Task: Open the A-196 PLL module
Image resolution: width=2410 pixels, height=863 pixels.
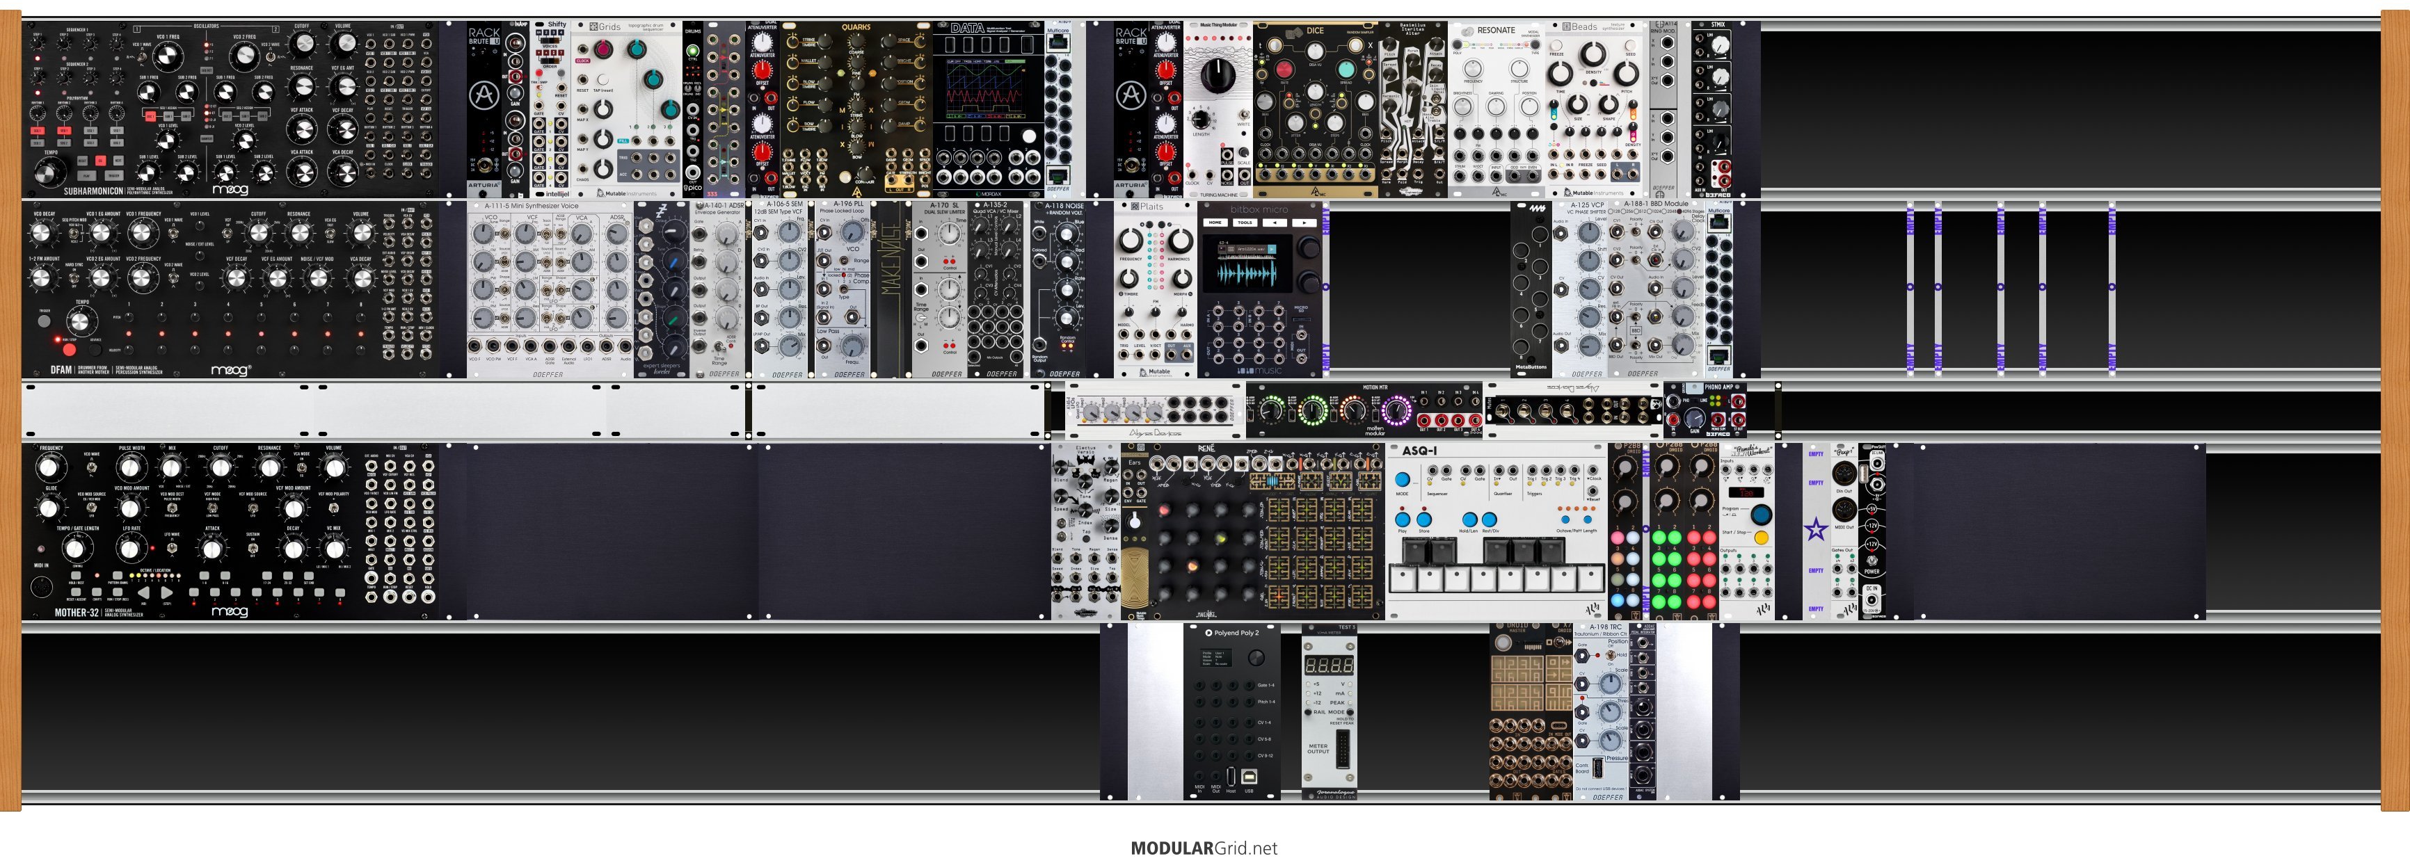Action: coord(842,290)
